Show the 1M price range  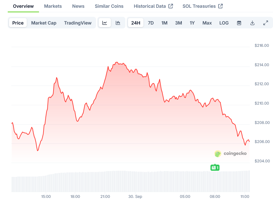pyautogui.click(x=164, y=23)
